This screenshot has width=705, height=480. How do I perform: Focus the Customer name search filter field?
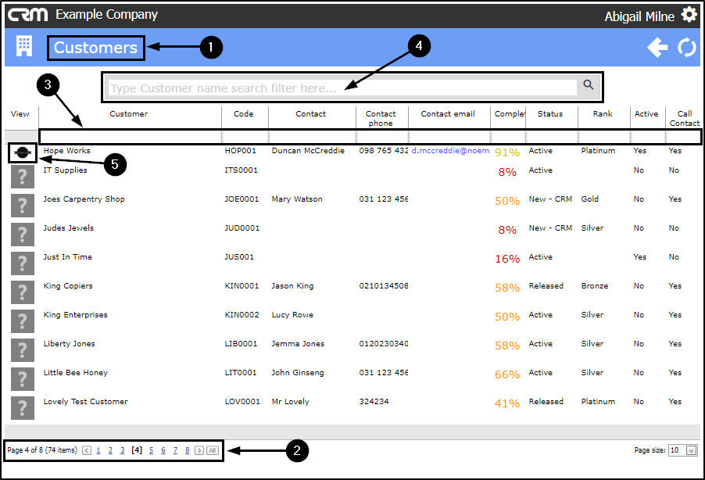(342, 88)
